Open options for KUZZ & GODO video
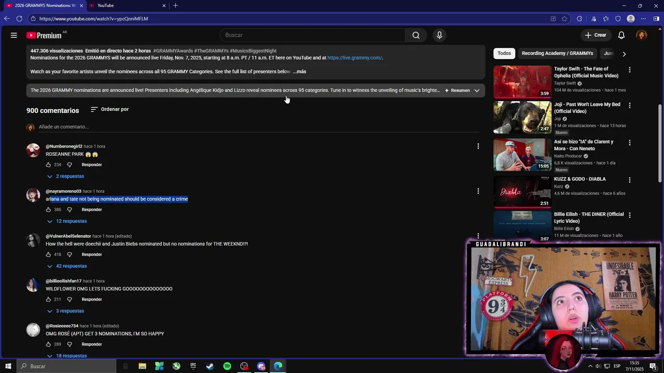 [x=630, y=180]
